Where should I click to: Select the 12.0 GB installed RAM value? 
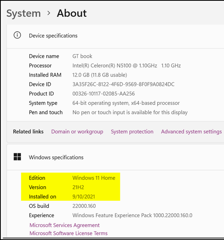100,75
